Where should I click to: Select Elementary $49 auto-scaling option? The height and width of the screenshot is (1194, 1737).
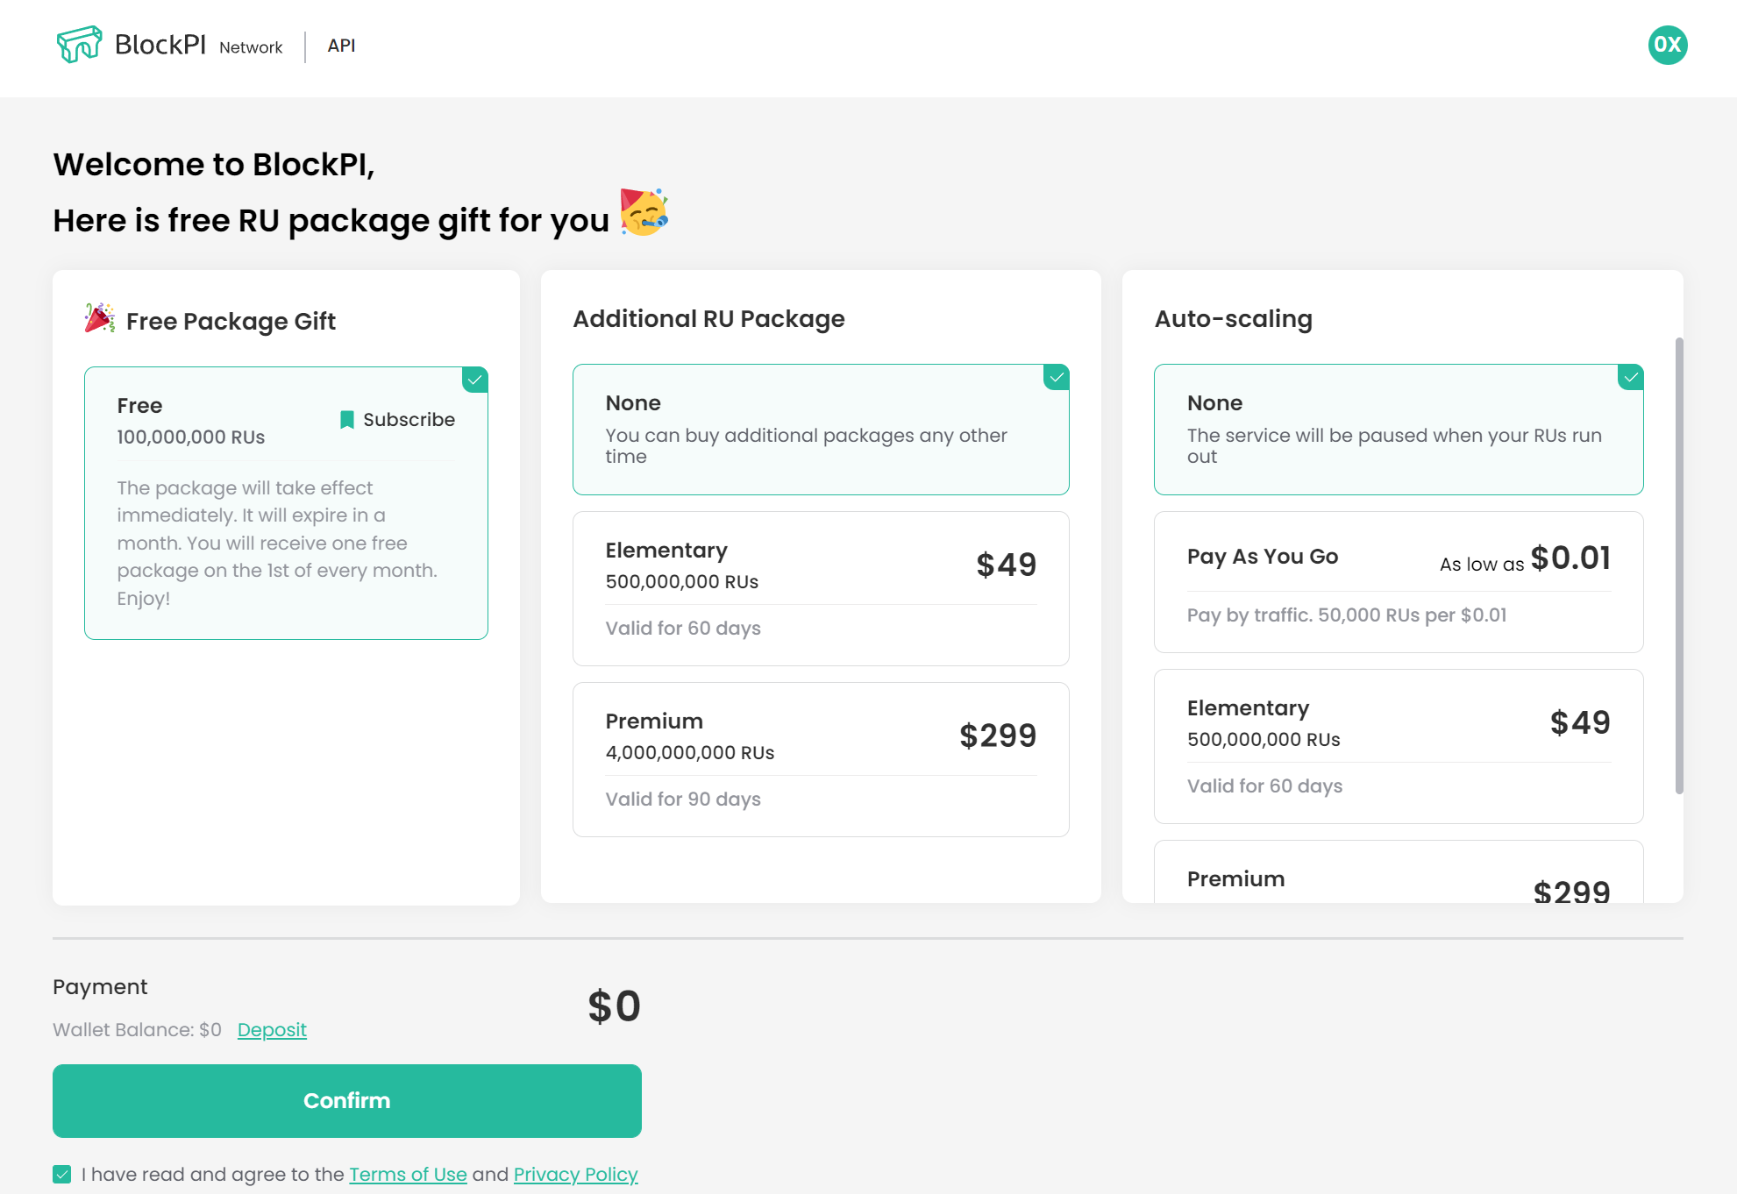pos(1398,746)
